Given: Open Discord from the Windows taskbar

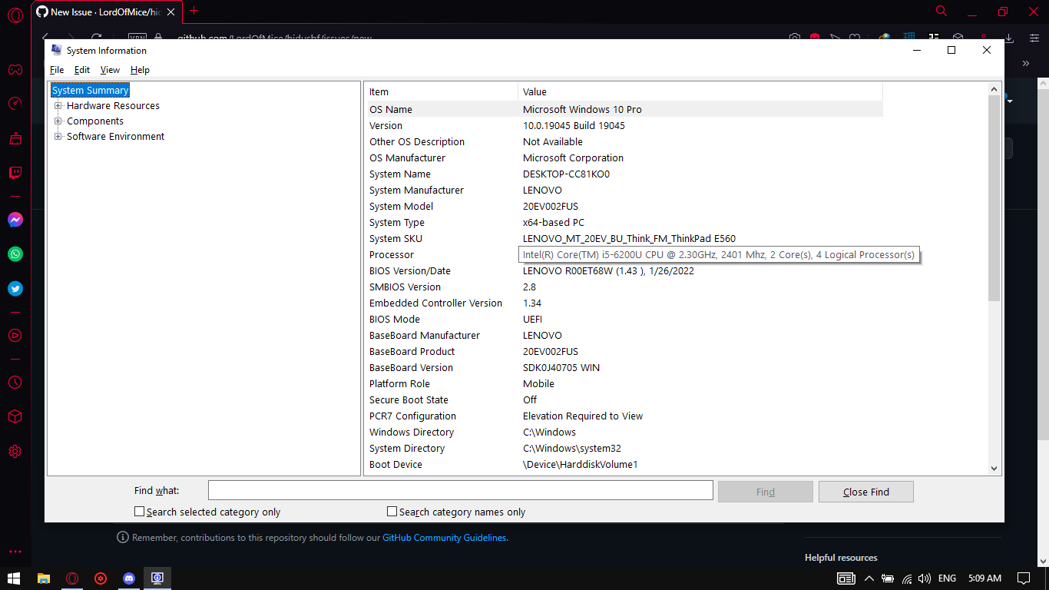Looking at the screenshot, I should coord(129,578).
